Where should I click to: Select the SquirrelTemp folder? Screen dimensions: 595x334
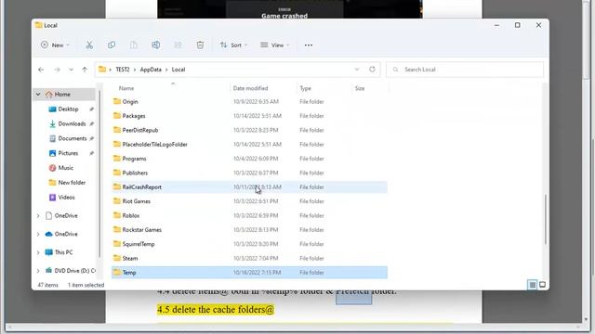[249, 244]
